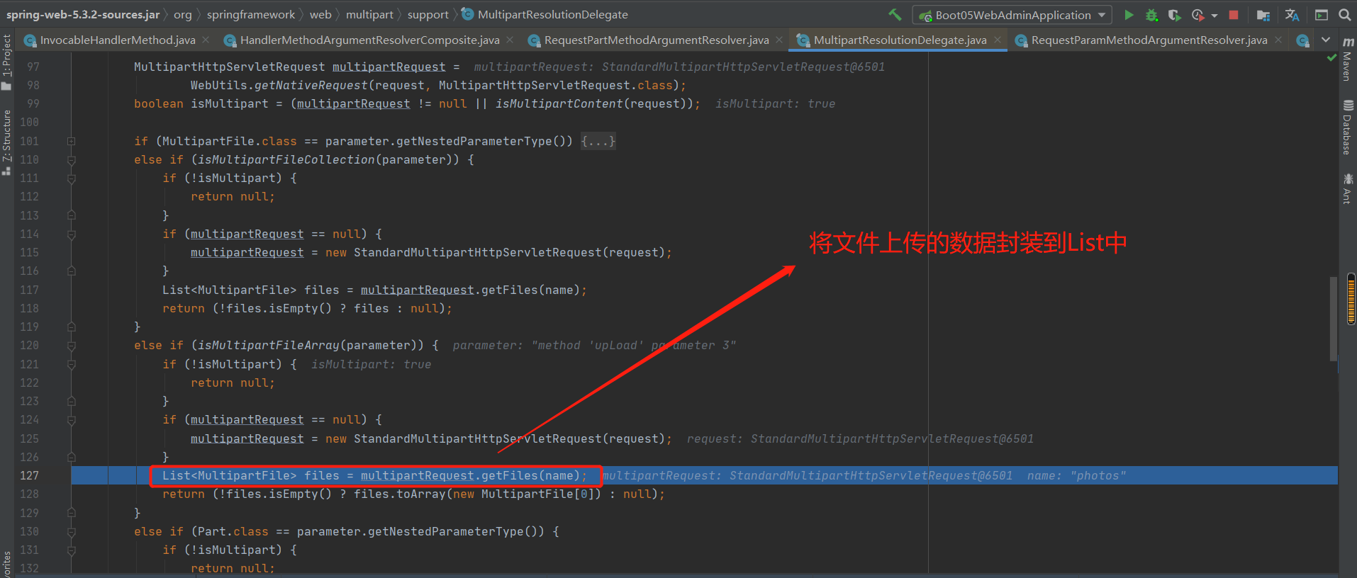Open the Database tool window

click(1347, 127)
